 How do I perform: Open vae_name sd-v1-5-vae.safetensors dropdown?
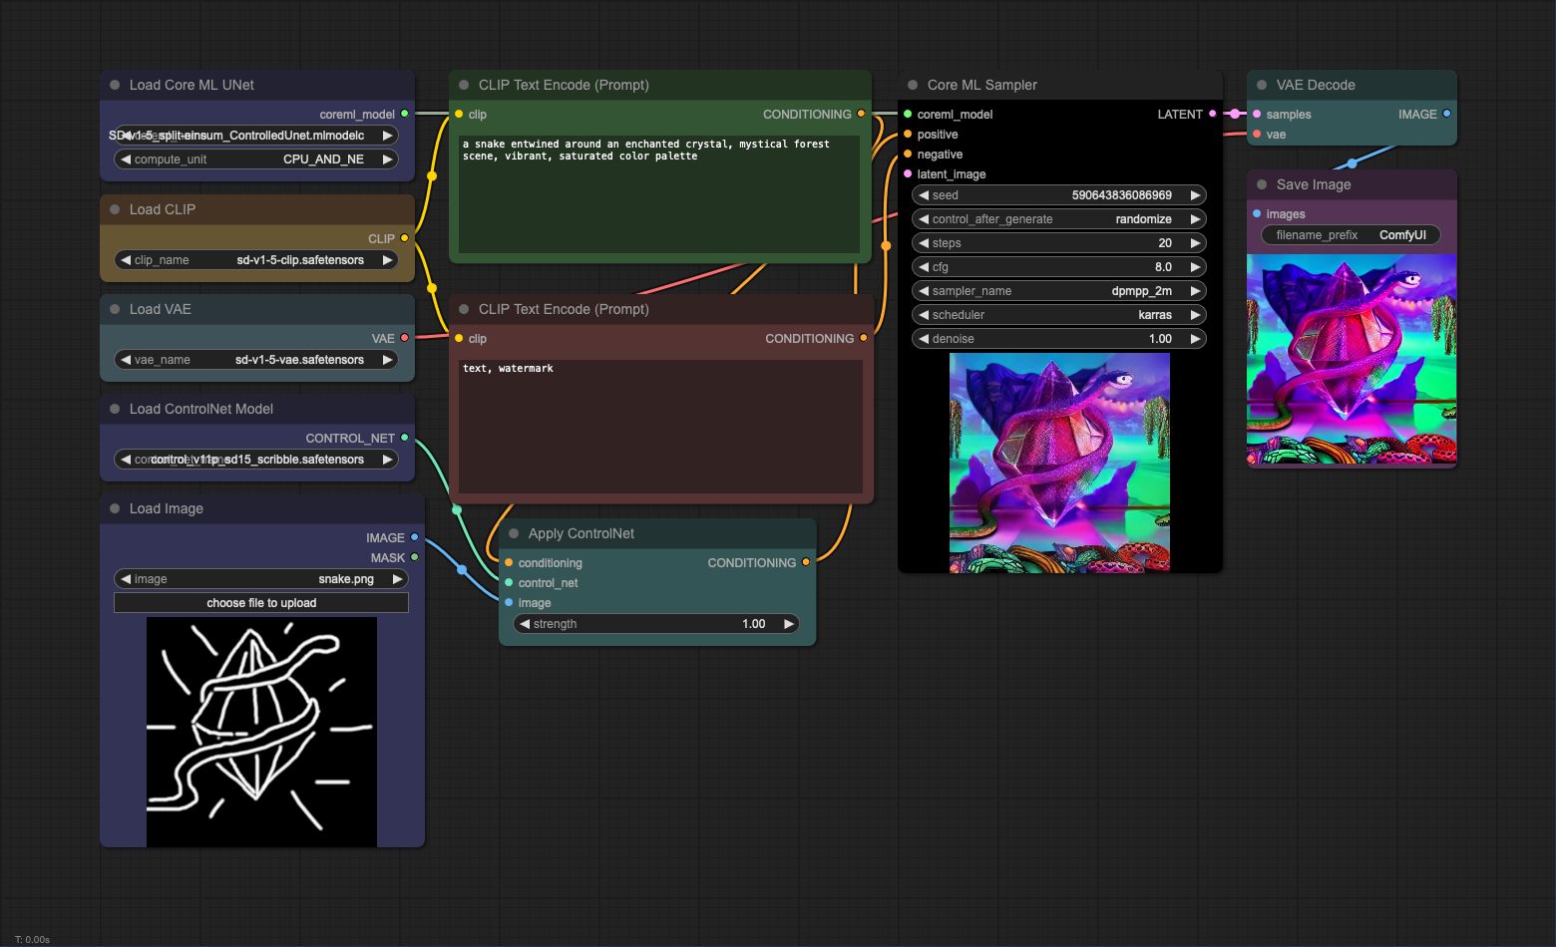tap(256, 360)
